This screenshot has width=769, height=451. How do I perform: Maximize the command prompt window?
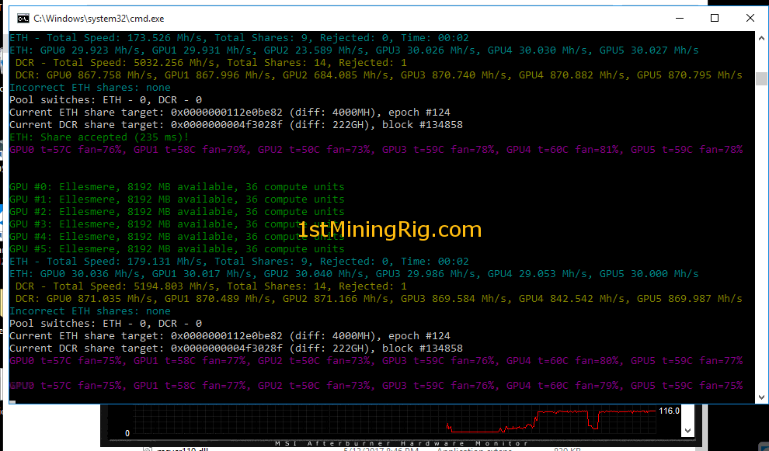[x=715, y=18]
